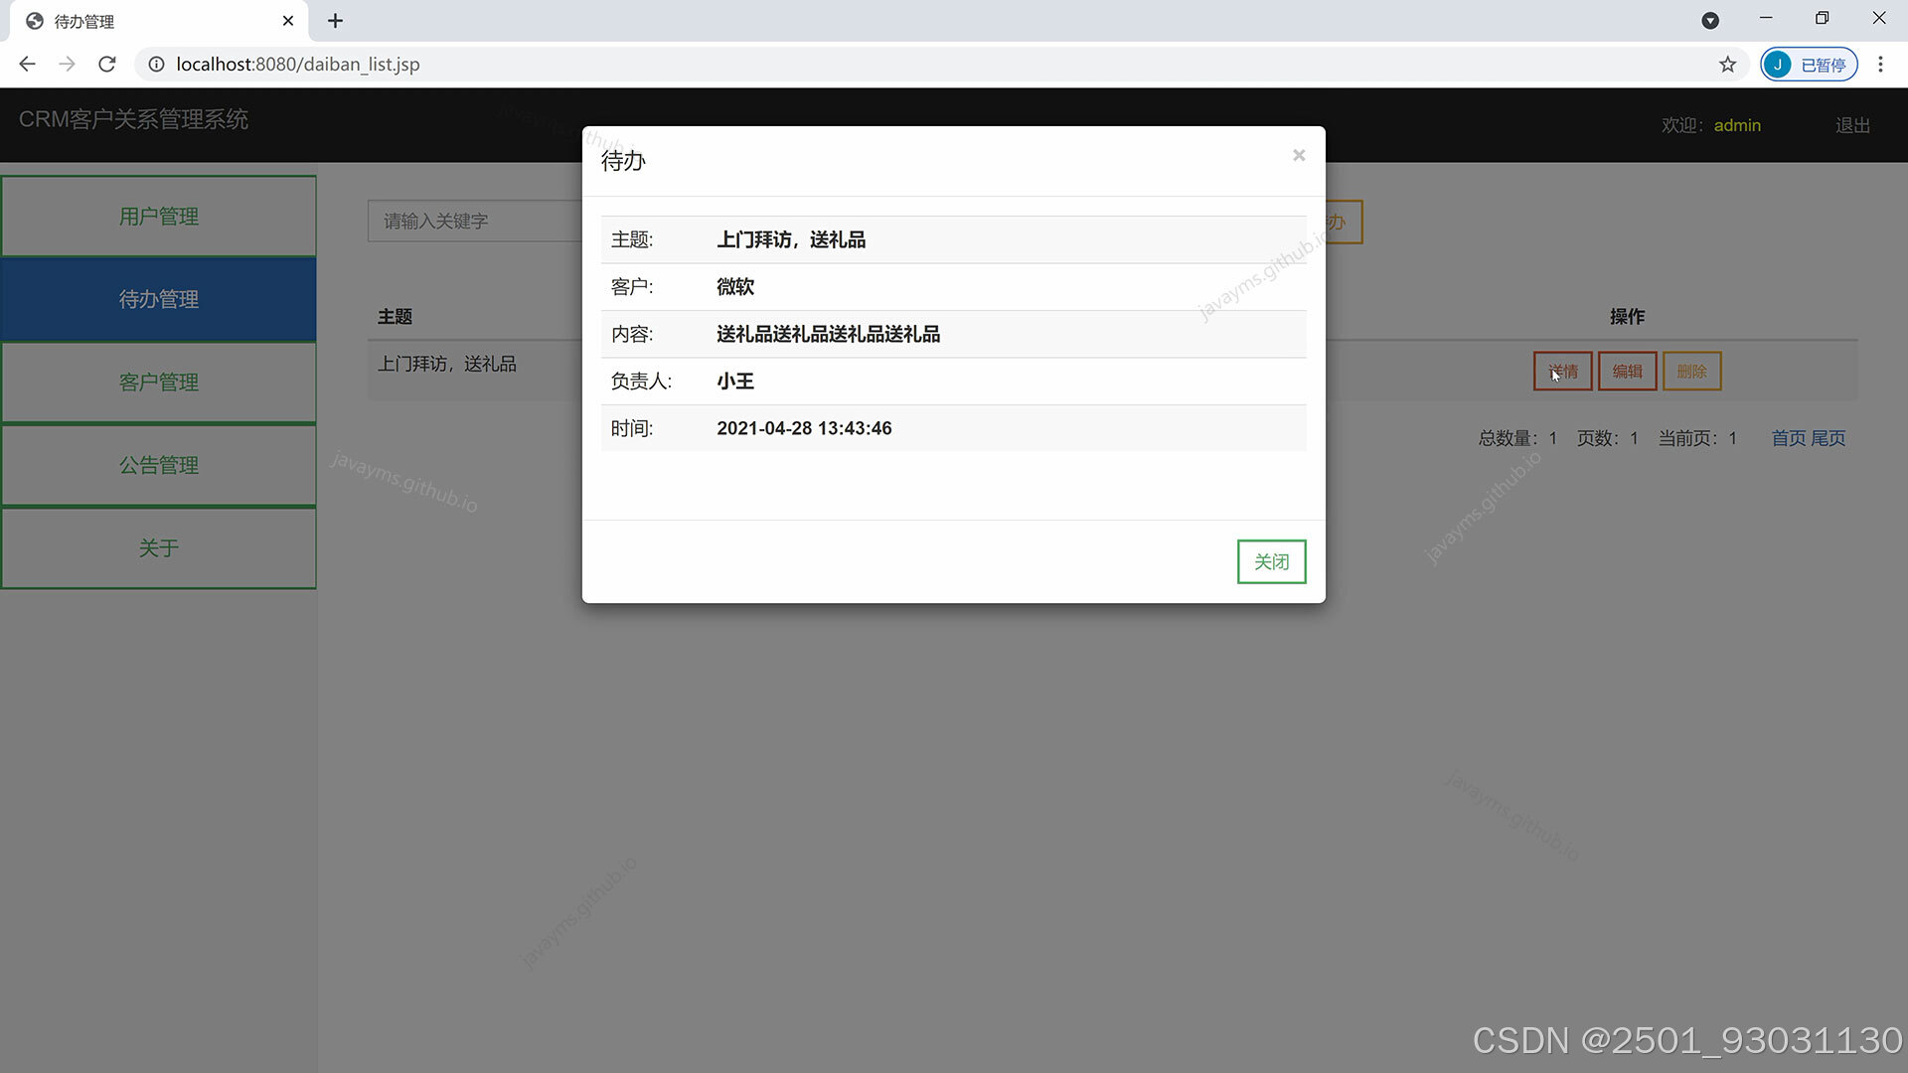
Task: Go back with the browser back arrow
Action: pyautogui.click(x=27, y=64)
